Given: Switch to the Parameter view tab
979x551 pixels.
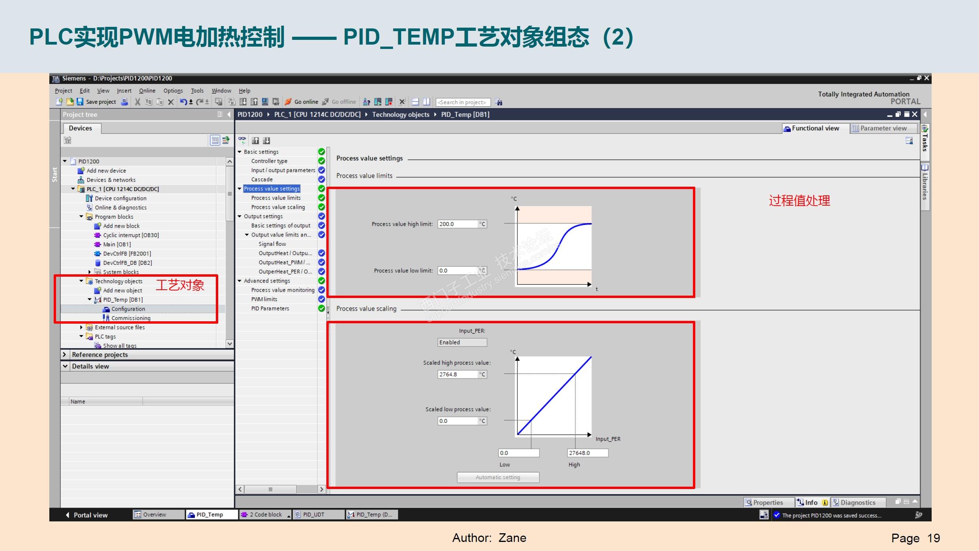Looking at the screenshot, I should pos(883,128).
